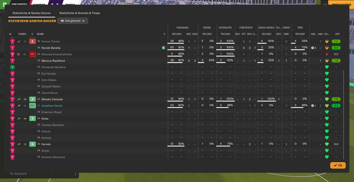Click the football goal icon on Barella row
354x182 pixels.
(313, 48)
